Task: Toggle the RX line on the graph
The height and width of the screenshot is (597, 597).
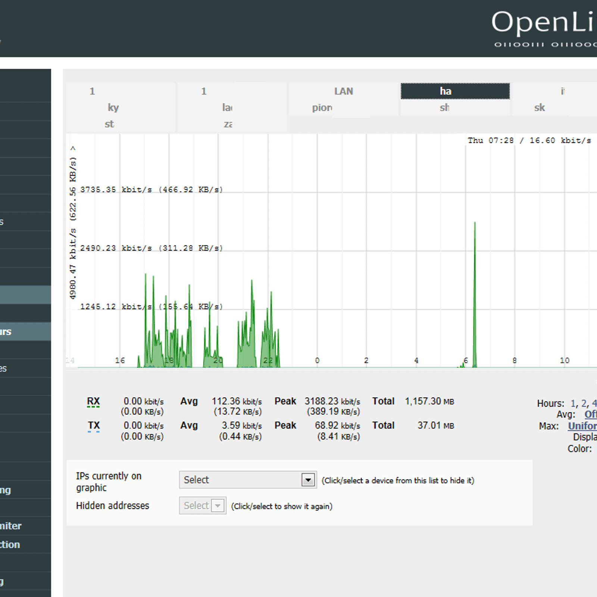Action: point(93,401)
